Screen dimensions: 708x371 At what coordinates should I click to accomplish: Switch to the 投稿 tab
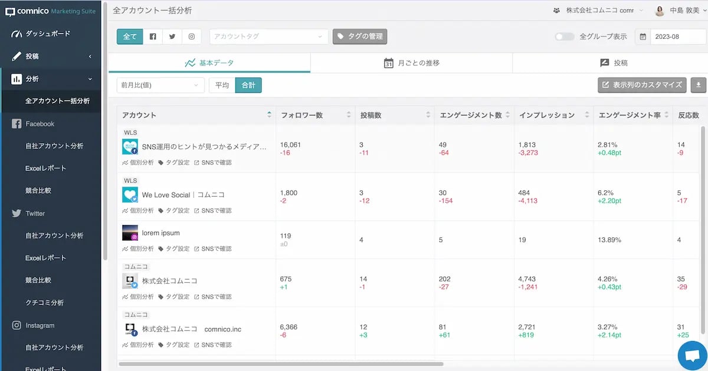[x=613, y=63]
